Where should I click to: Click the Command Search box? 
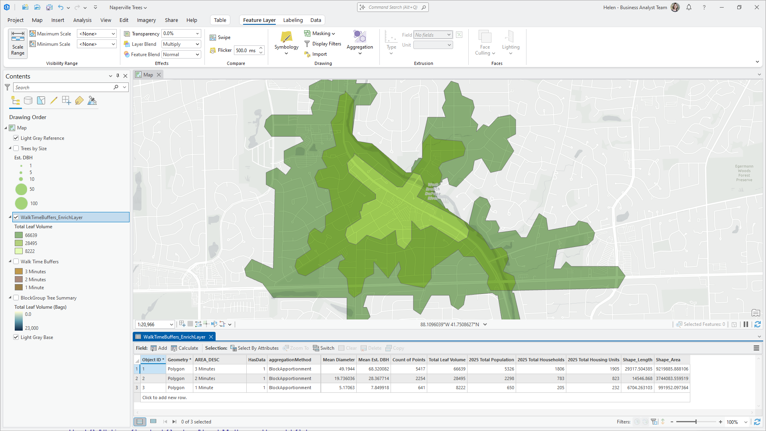393,7
